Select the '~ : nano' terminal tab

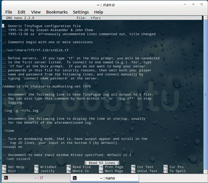click(105, 178)
